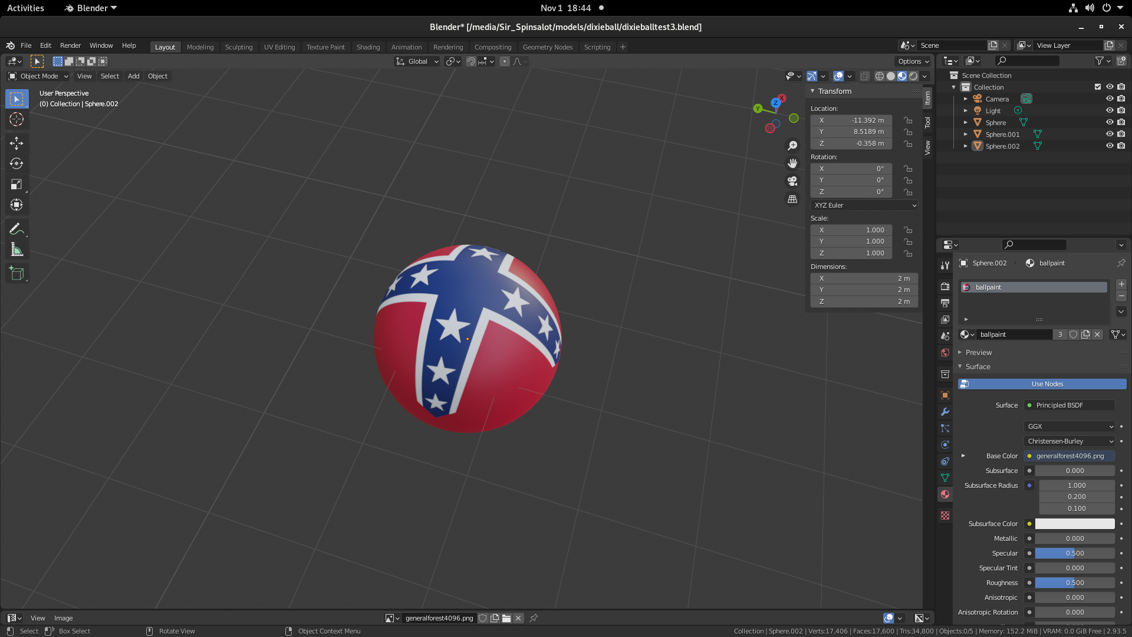This screenshot has width=1132, height=637.
Task: Select the Annotate tool
Action: tap(17, 229)
